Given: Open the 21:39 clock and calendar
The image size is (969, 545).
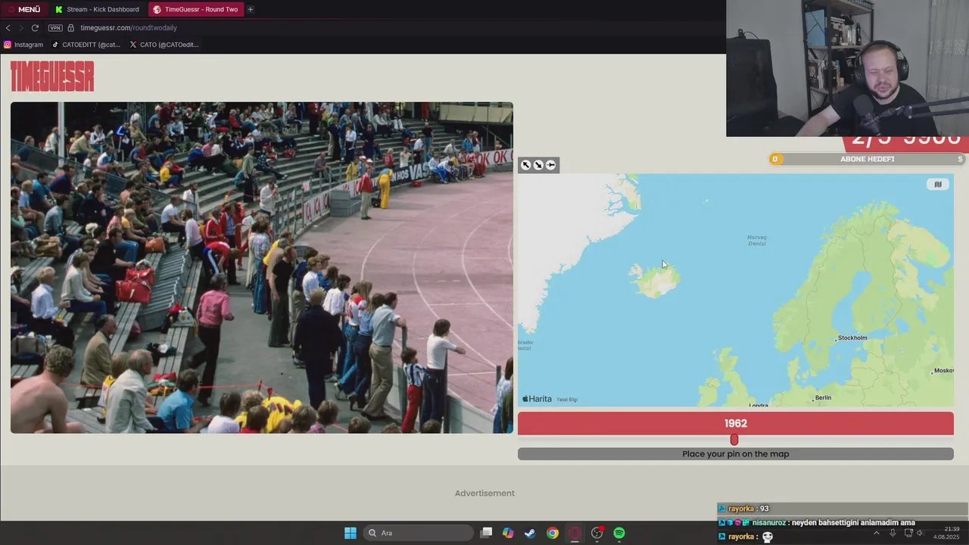Looking at the screenshot, I should click(x=946, y=533).
